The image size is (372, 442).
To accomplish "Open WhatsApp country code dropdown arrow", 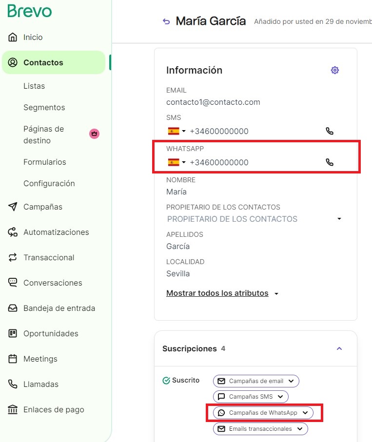I will pos(184,162).
